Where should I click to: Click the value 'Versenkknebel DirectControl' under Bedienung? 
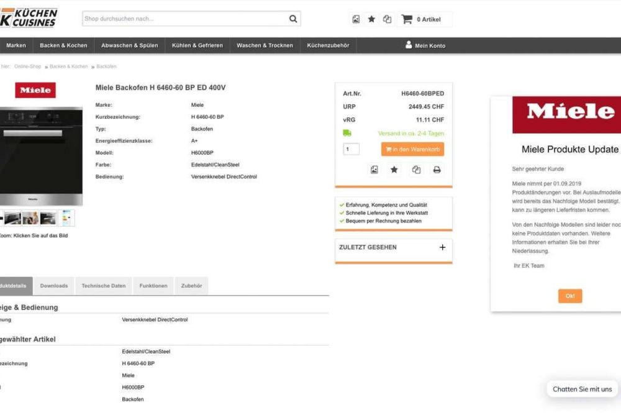point(224,177)
